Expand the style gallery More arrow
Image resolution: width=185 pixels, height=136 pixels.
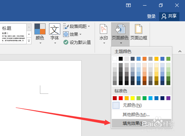point(29,41)
